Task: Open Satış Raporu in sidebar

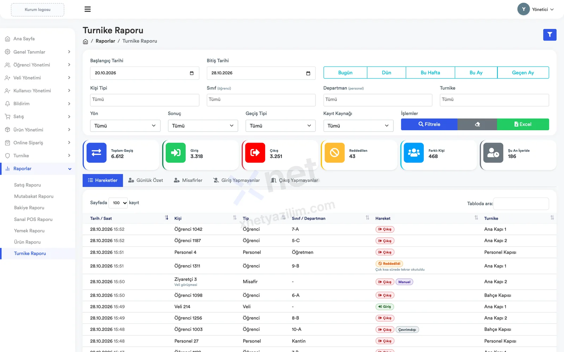Action: click(27, 185)
